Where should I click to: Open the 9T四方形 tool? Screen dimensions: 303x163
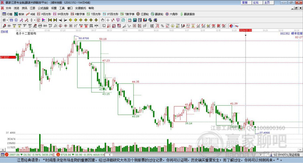click(x=111, y=14)
